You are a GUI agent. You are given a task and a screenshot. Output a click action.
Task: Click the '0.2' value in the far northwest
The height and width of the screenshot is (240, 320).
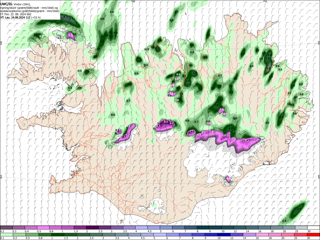coord(41,36)
